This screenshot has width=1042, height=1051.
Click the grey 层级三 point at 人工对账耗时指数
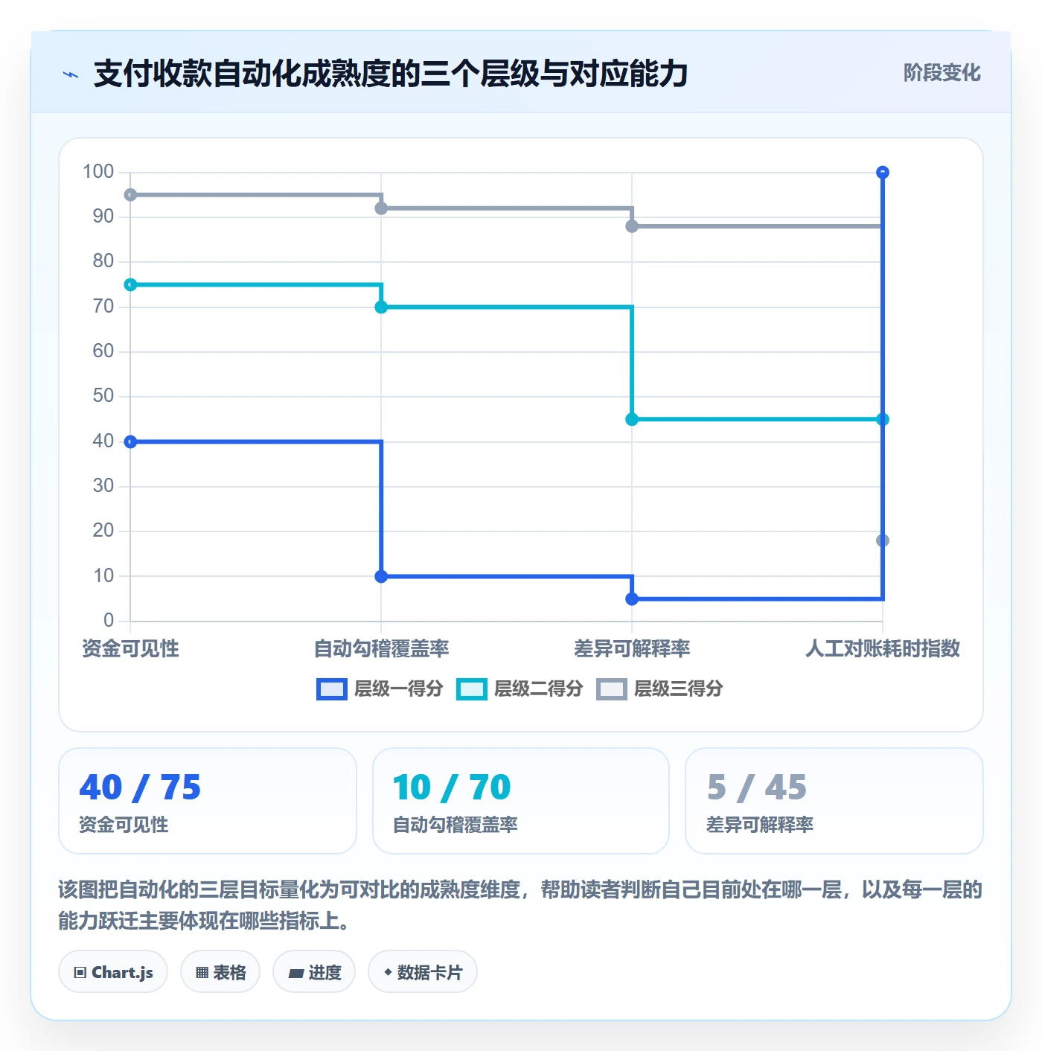[x=883, y=540]
